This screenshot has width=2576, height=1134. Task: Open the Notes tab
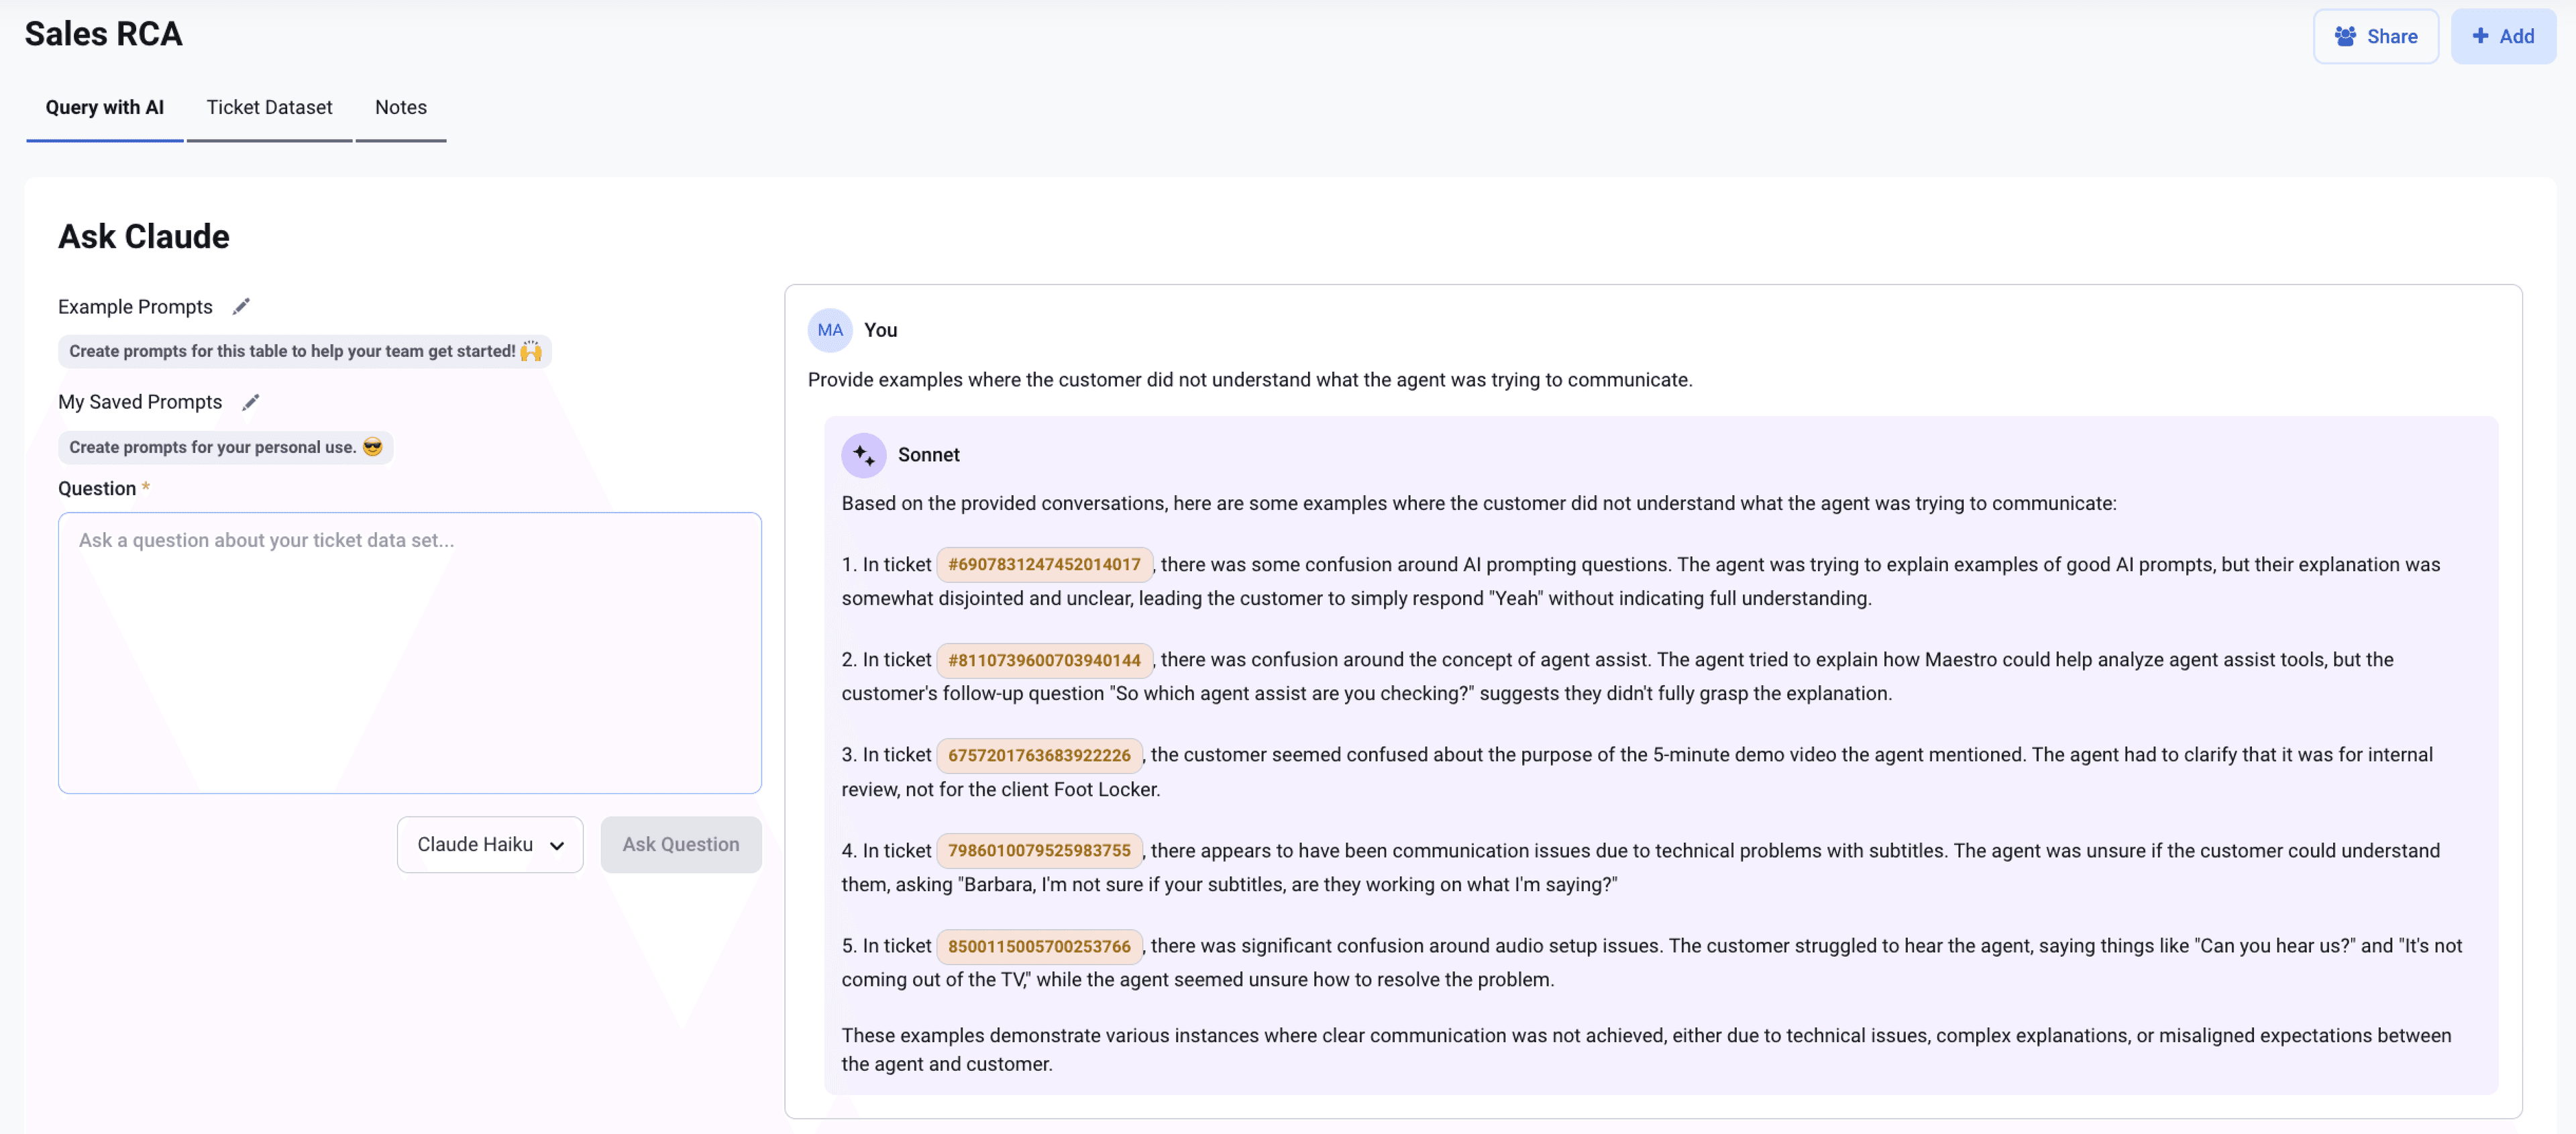[400, 107]
